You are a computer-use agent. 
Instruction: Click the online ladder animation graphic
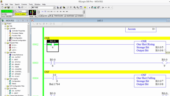point(32,13)
